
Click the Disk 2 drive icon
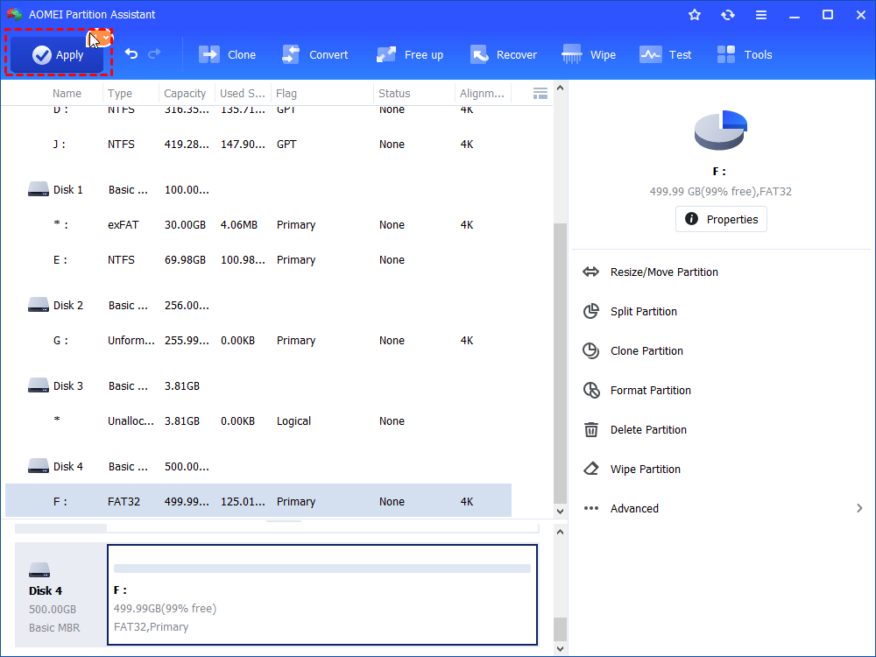39,305
